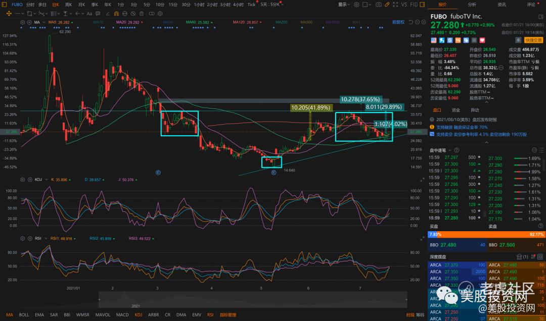Screen dimensions: 546x321
Task: Enable the MACD indicator
Action: [x=122, y=315]
